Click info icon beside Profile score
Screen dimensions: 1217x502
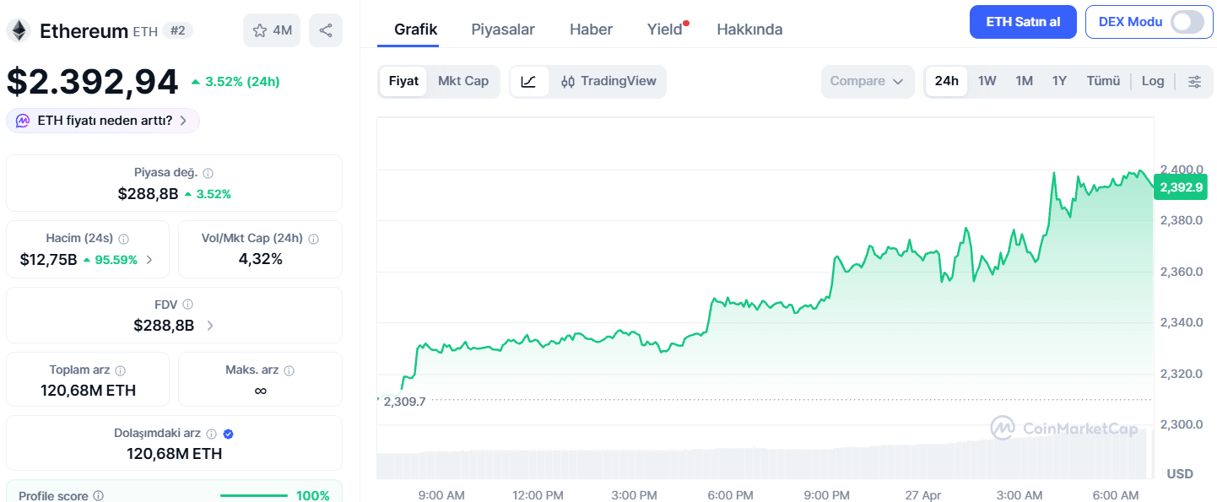(99, 496)
